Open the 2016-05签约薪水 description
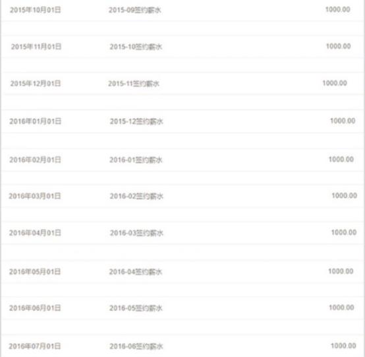This screenshot has width=365, height=357. click(136, 308)
